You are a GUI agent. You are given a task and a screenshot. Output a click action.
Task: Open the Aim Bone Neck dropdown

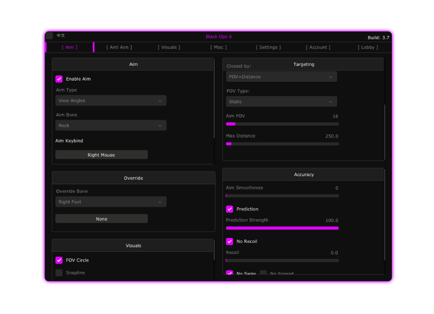(111, 125)
